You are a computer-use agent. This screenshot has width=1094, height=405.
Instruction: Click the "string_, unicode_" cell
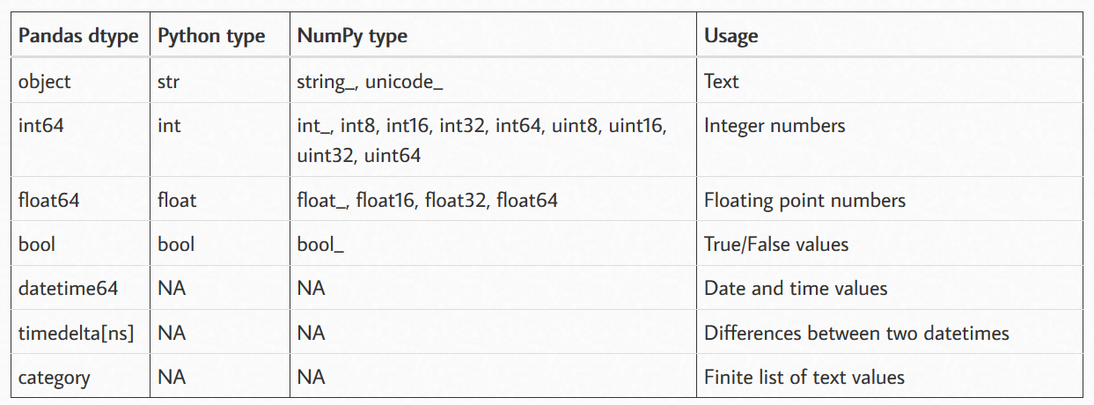click(370, 81)
